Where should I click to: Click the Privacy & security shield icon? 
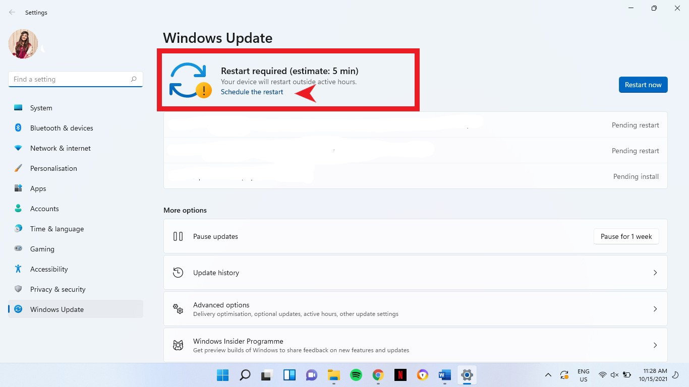pyautogui.click(x=18, y=289)
